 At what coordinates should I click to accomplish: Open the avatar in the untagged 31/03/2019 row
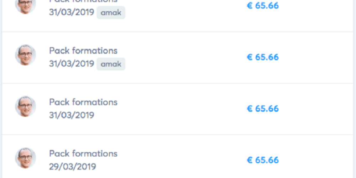pyautogui.click(x=25, y=106)
